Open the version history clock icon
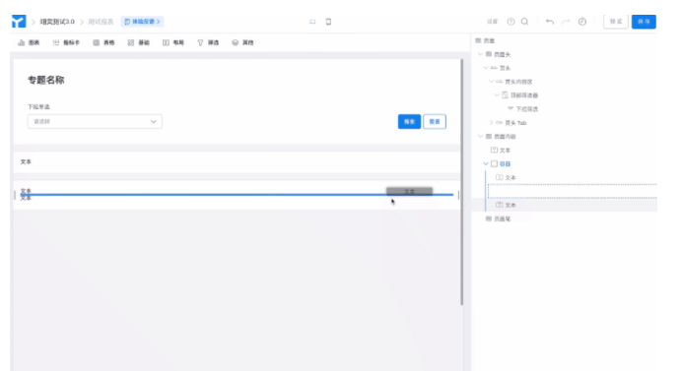Image resolution: width=683 pixels, height=371 pixels. 582,22
